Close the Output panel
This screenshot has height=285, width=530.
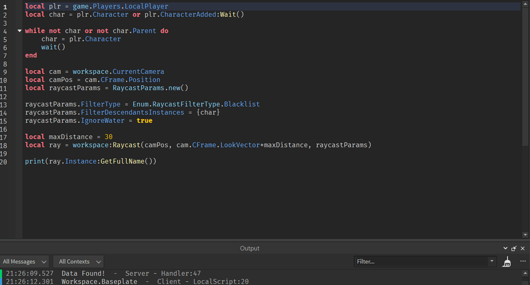point(523,248)
